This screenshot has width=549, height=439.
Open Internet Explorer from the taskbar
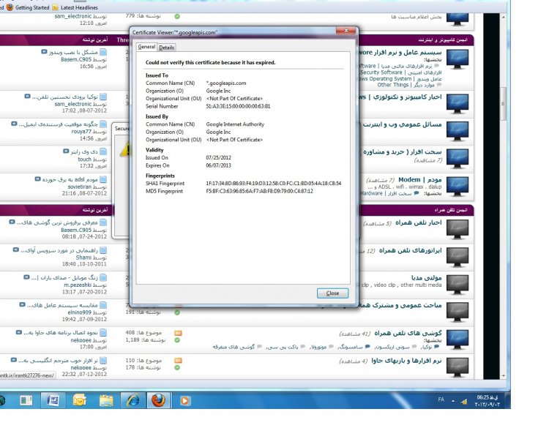coord(132,400)
